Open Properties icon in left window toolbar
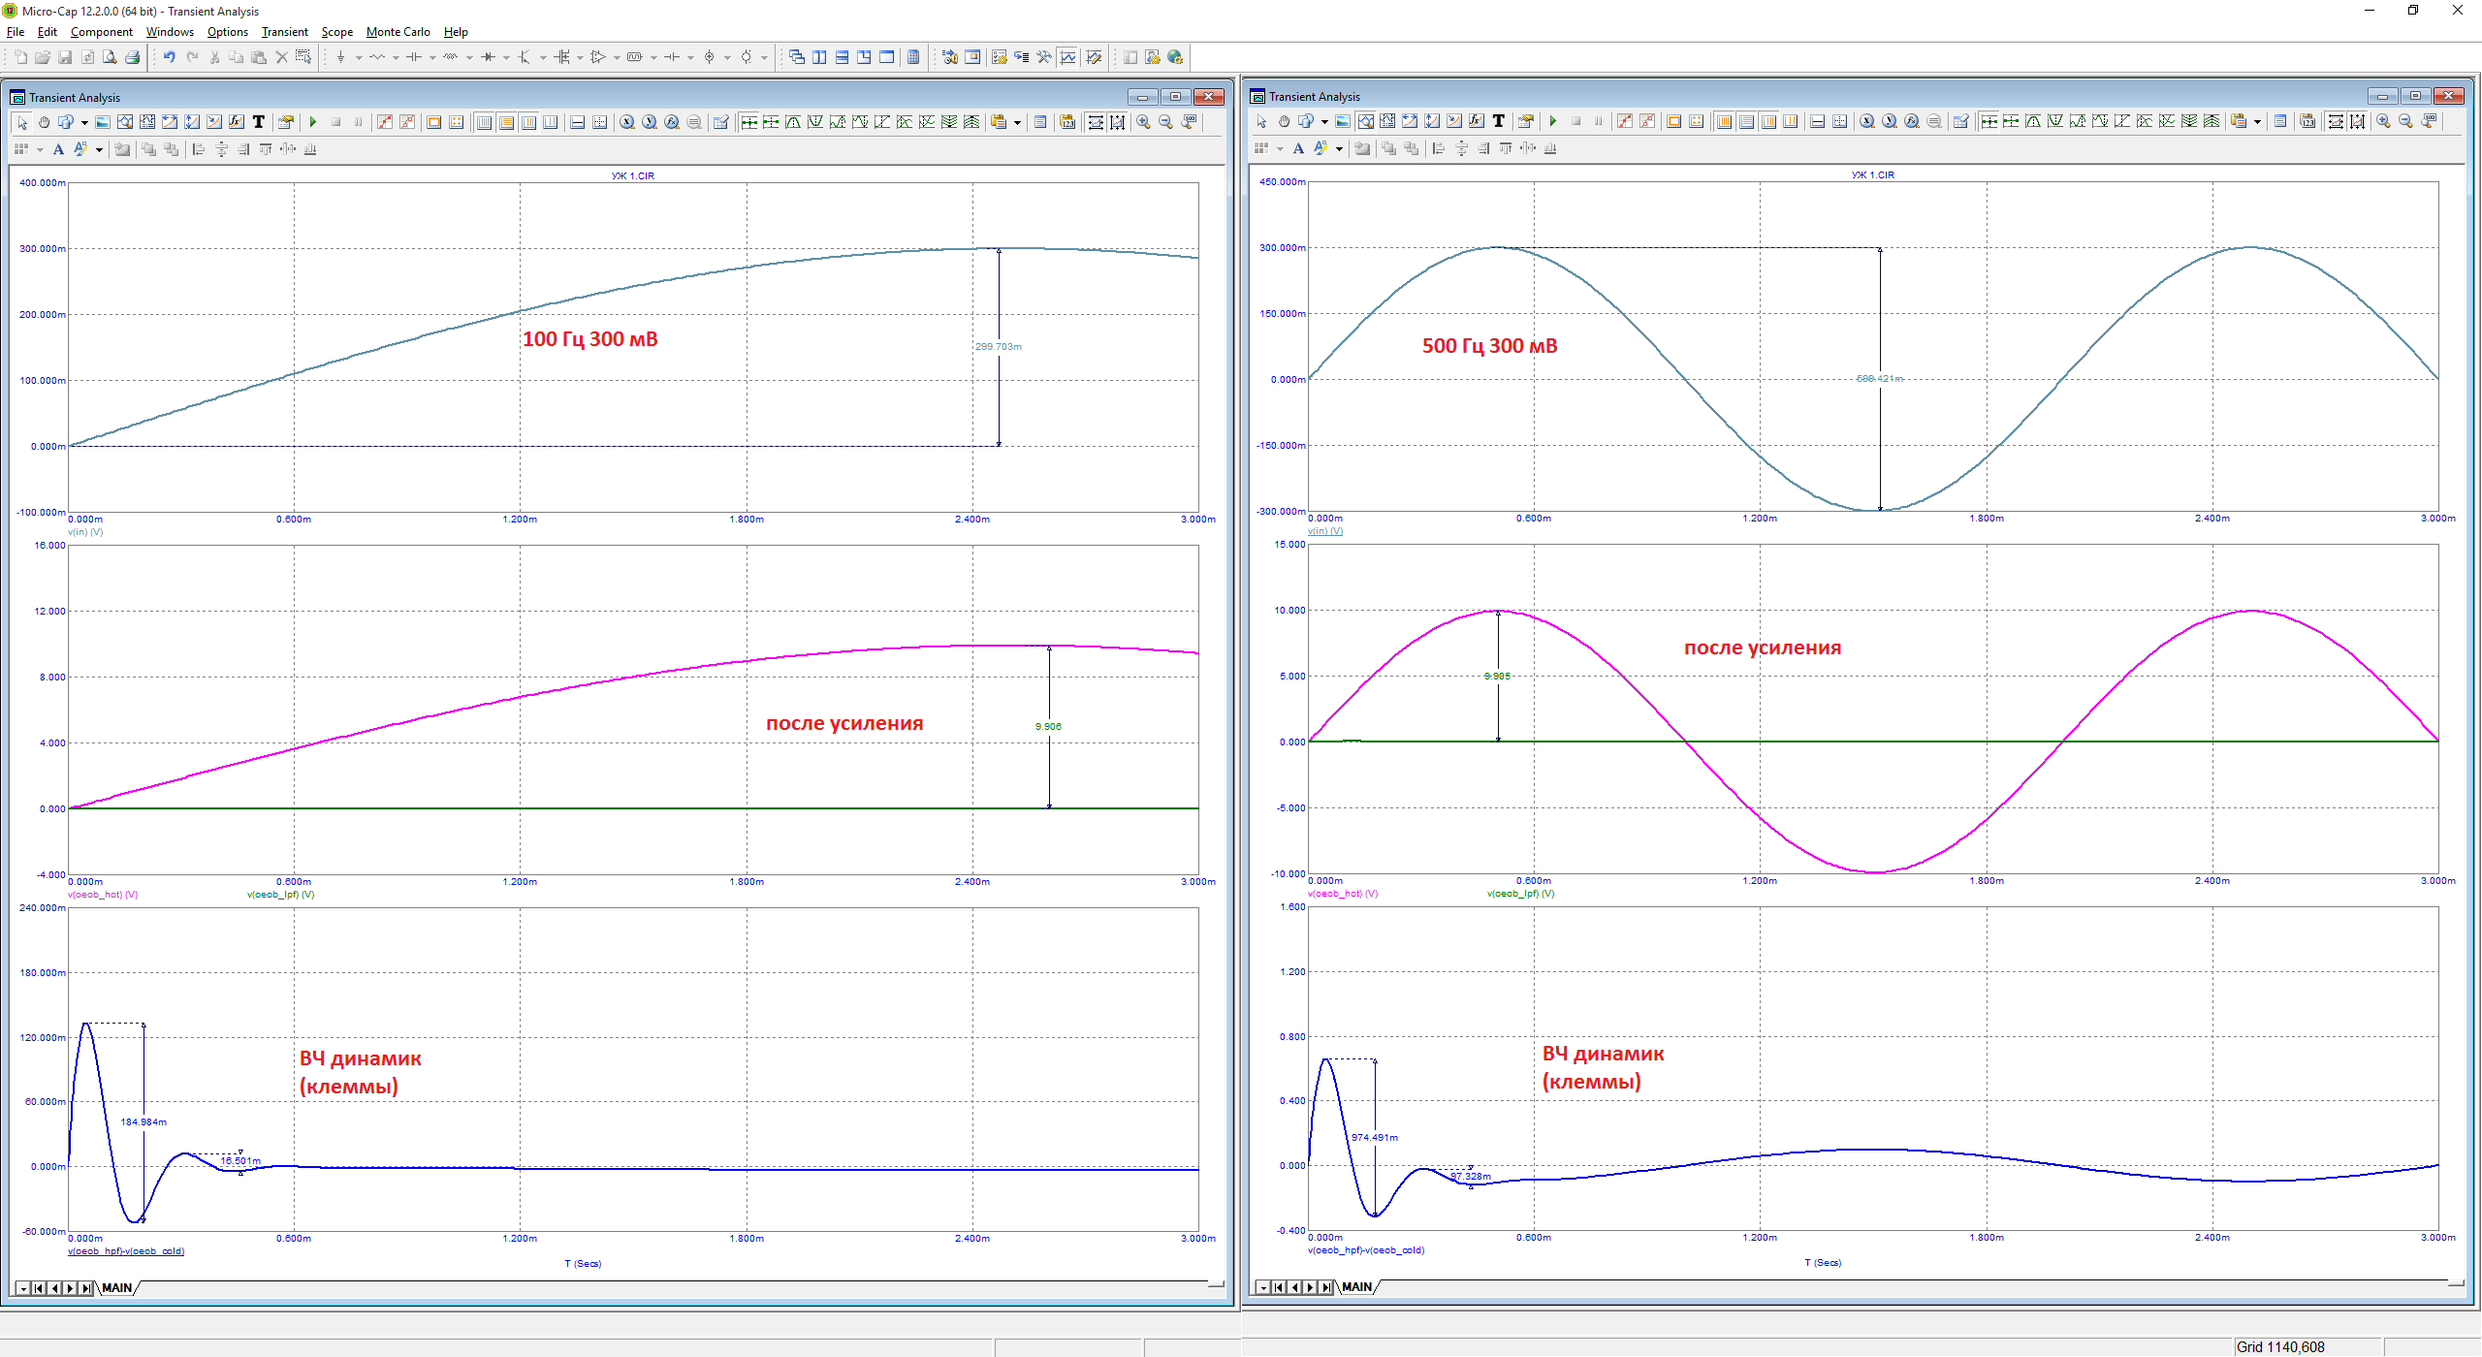Image resolution: width=2482 pixels, height=1357 pixels. point(285,122)
